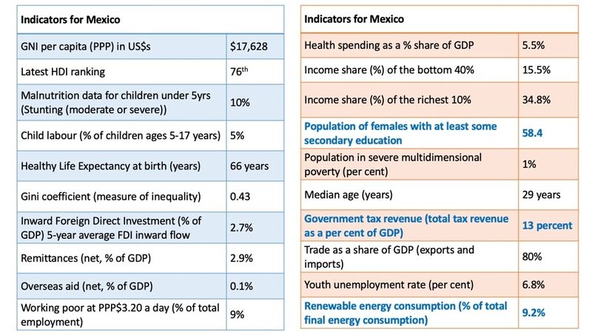Click the right Indicators for Mexico header
This screenshot has height=335, width=592.
[354, 19]
